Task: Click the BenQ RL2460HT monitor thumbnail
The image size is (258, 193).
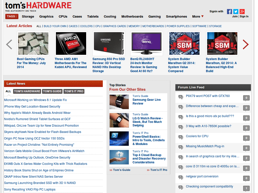Action: tap(146, 43)
